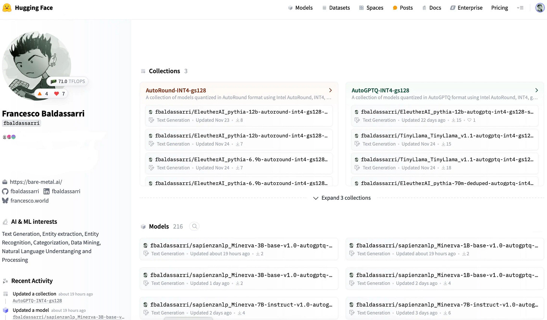Viewport: 547px width, 320px height.
Task: Click the horizontal scrollbar at page bottom
Action: click(x=188, y=318)
